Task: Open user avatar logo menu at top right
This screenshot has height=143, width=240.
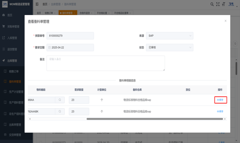Action: click(x=231, y=4)
